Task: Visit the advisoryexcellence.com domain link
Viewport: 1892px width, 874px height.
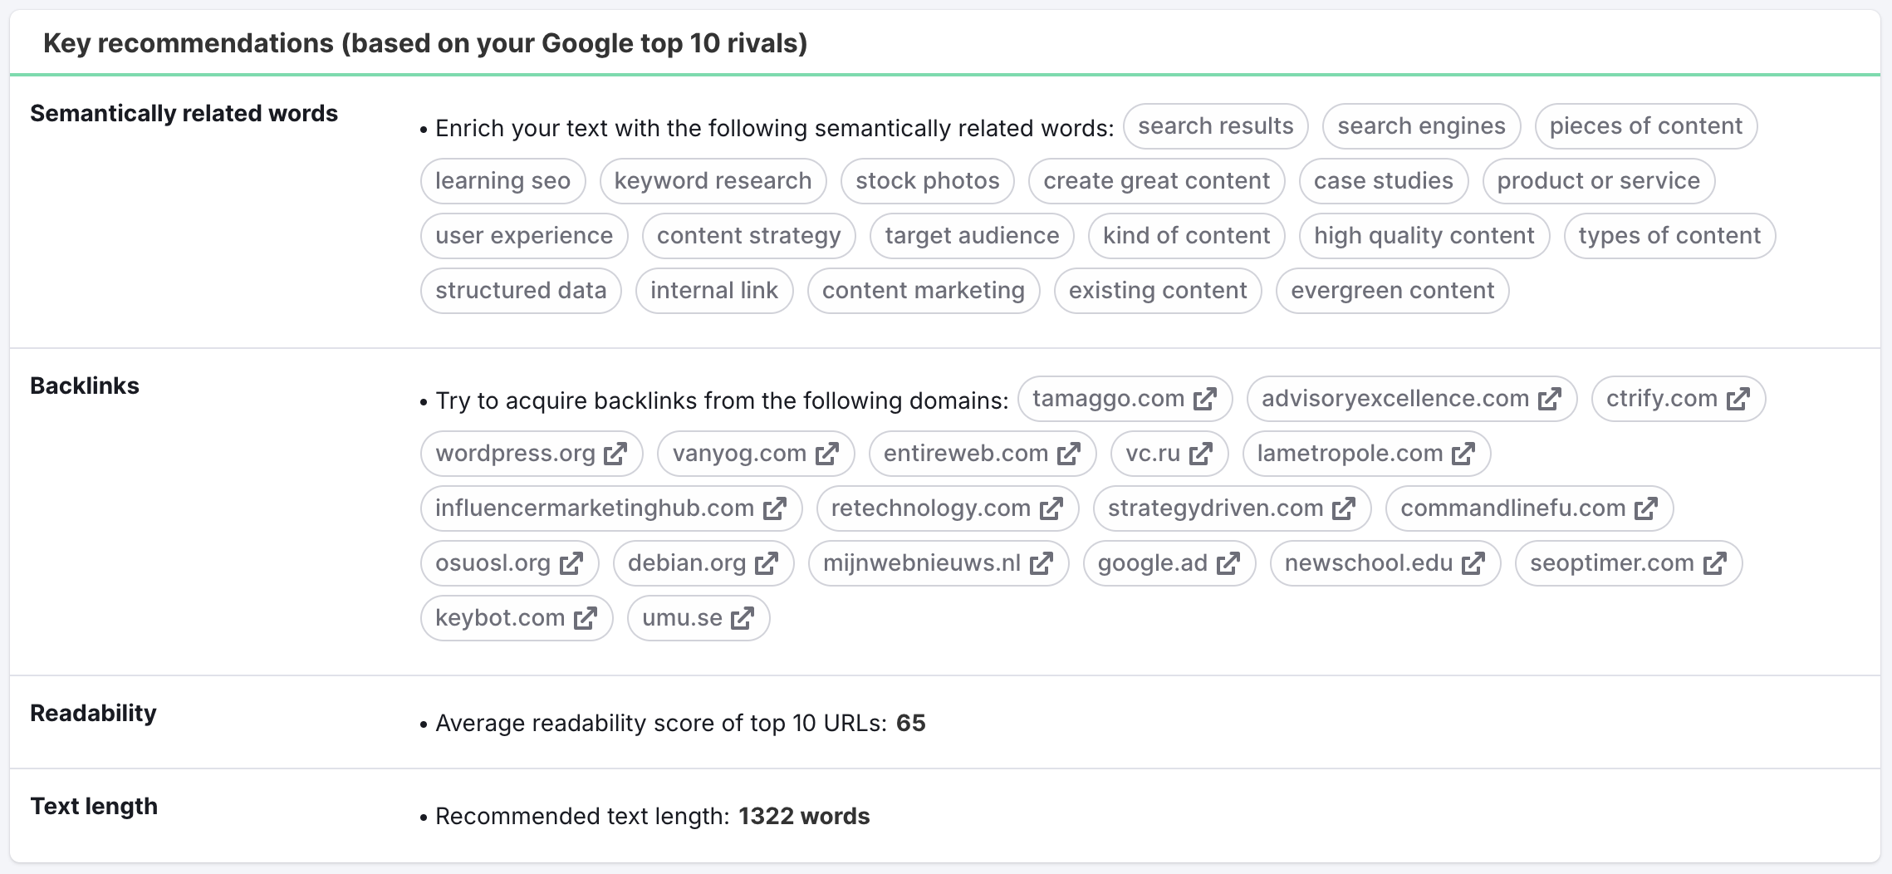Action: tap(1394, 399)
